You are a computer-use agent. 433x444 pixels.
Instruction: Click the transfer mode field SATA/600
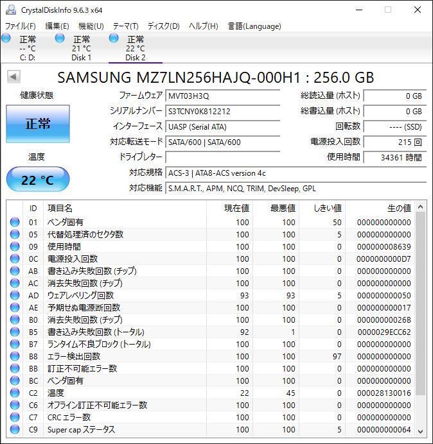pos(222,142)
